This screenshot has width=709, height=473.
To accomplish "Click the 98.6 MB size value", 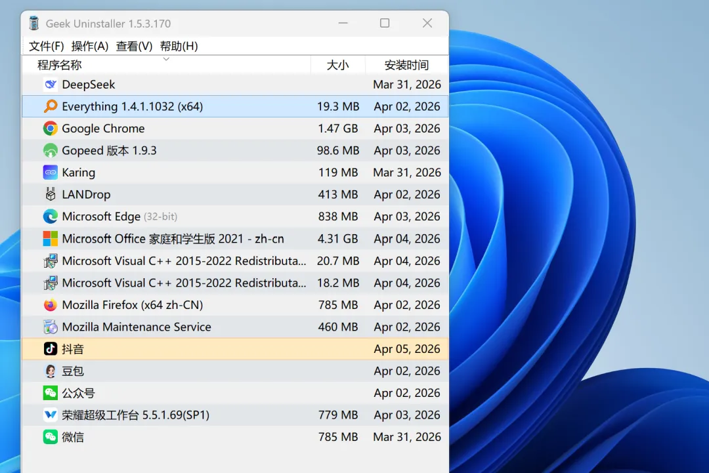I will pyautogui.click(x=338, y=150).
